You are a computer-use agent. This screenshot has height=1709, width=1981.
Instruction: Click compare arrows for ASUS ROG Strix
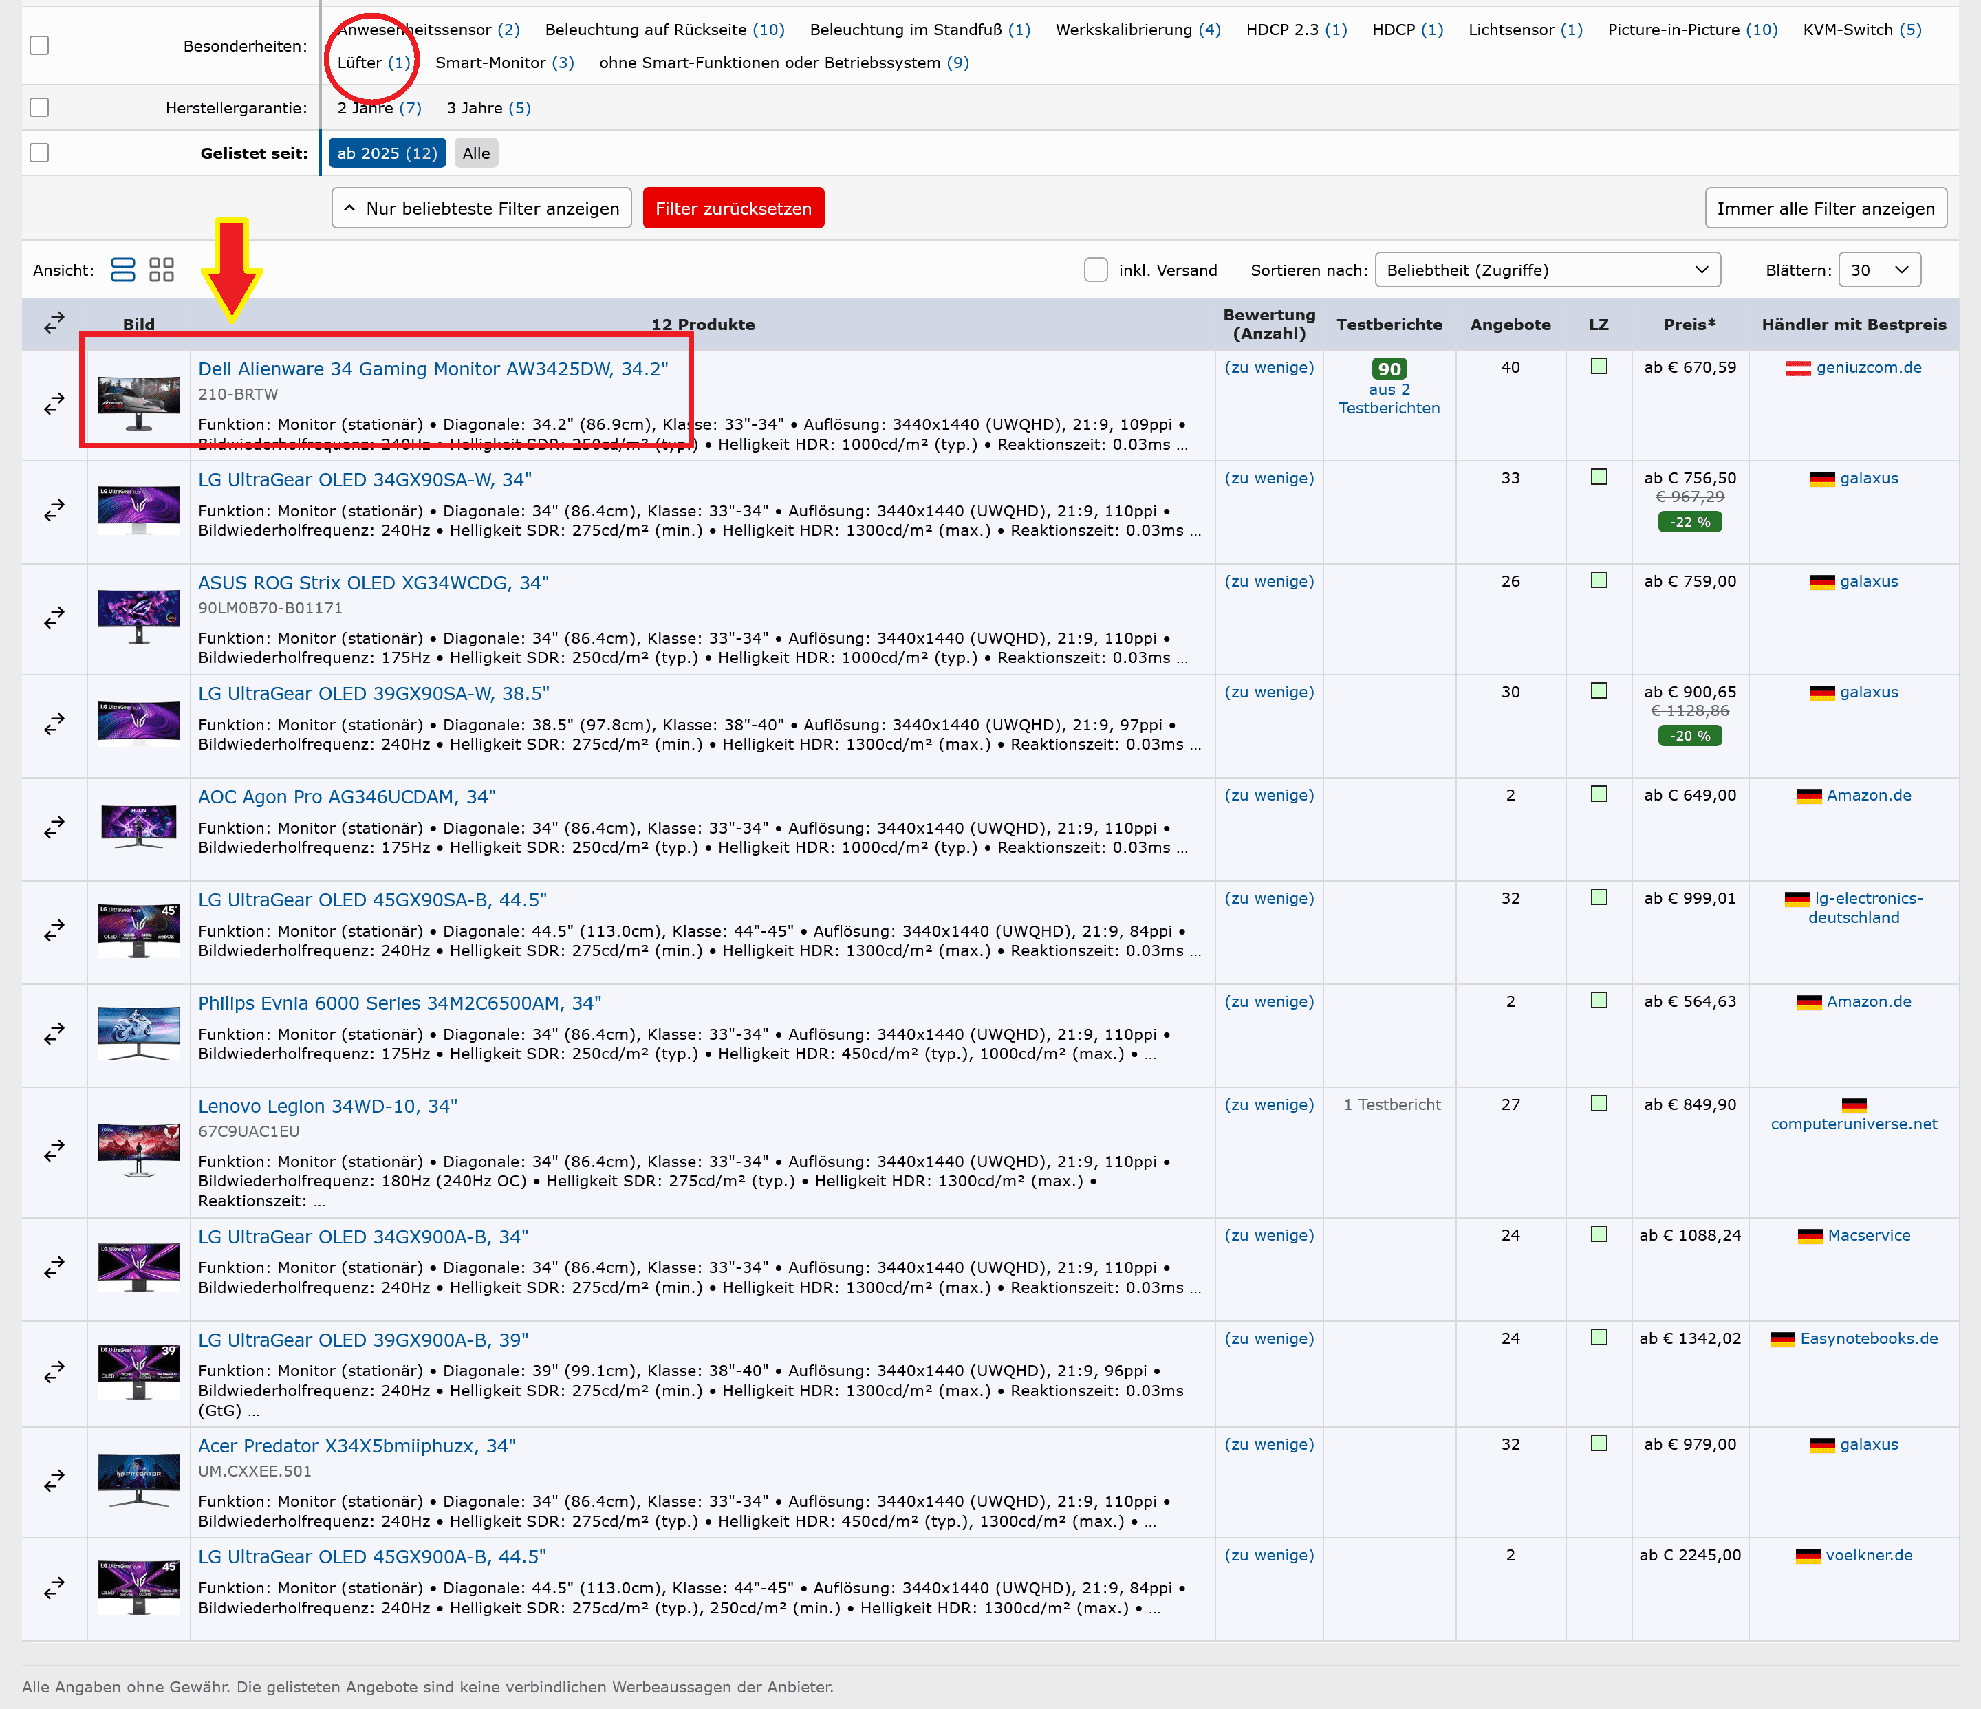coord(54,618)
